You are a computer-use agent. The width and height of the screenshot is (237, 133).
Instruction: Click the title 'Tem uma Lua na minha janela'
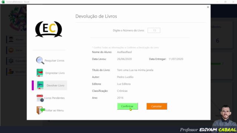pos(135,70)
